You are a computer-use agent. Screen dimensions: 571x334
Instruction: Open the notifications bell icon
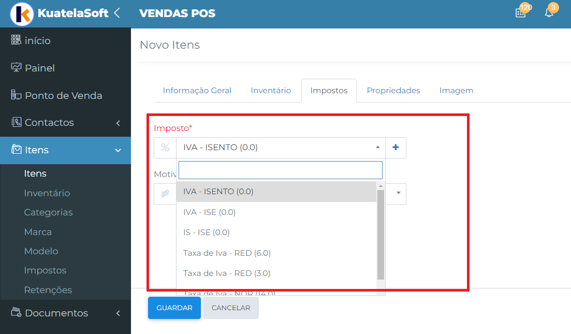(x=549, y=13)
